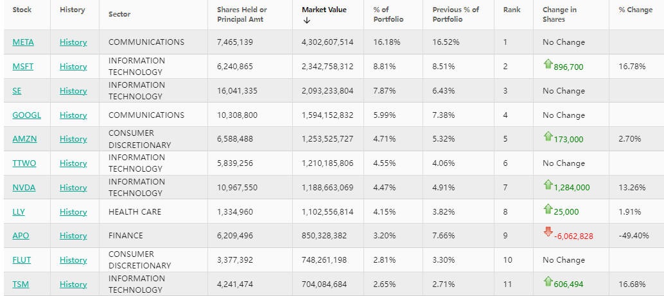This screenshot has width=664, height=296.
Task: Click the green up arrow in TSM row
Action: tap(548, 282)
